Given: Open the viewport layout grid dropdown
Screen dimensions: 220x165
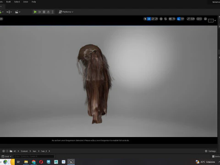Looking at the screenshot, I should pos(212,21).
